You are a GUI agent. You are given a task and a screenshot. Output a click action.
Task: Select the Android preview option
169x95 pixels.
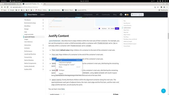pos(112,28)
